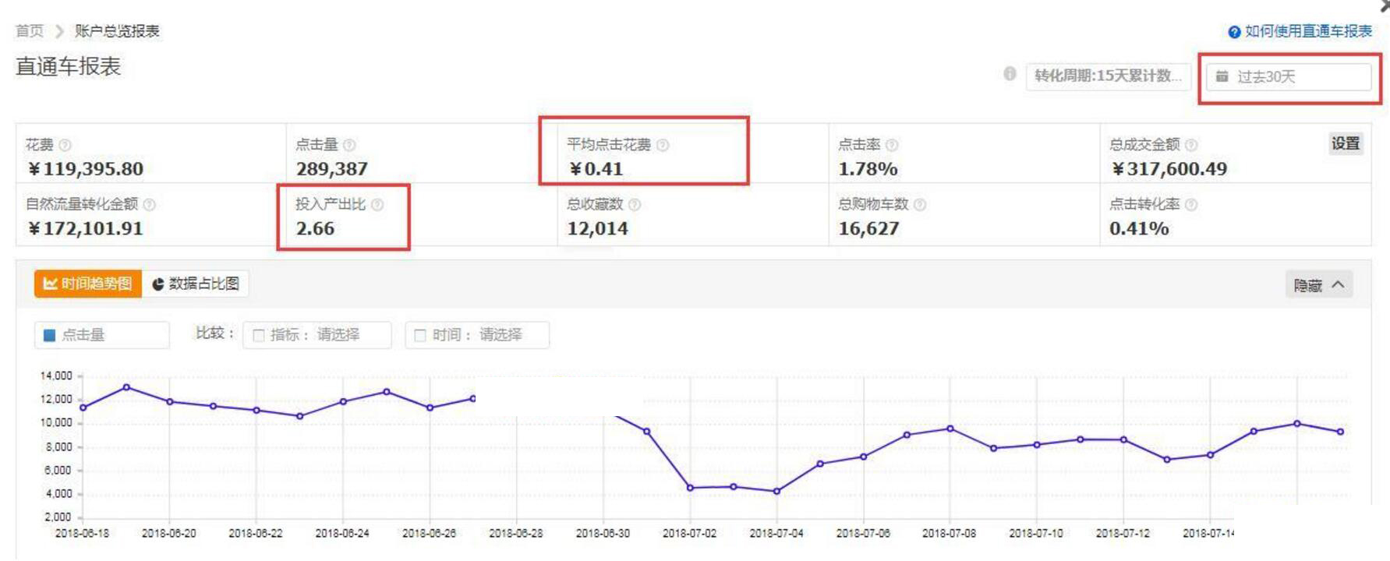Image resolution: width=1390 pixels, height=561 pixels.
Task: Click the 花费 value ¥119,395.80
Action: (86, 169)
